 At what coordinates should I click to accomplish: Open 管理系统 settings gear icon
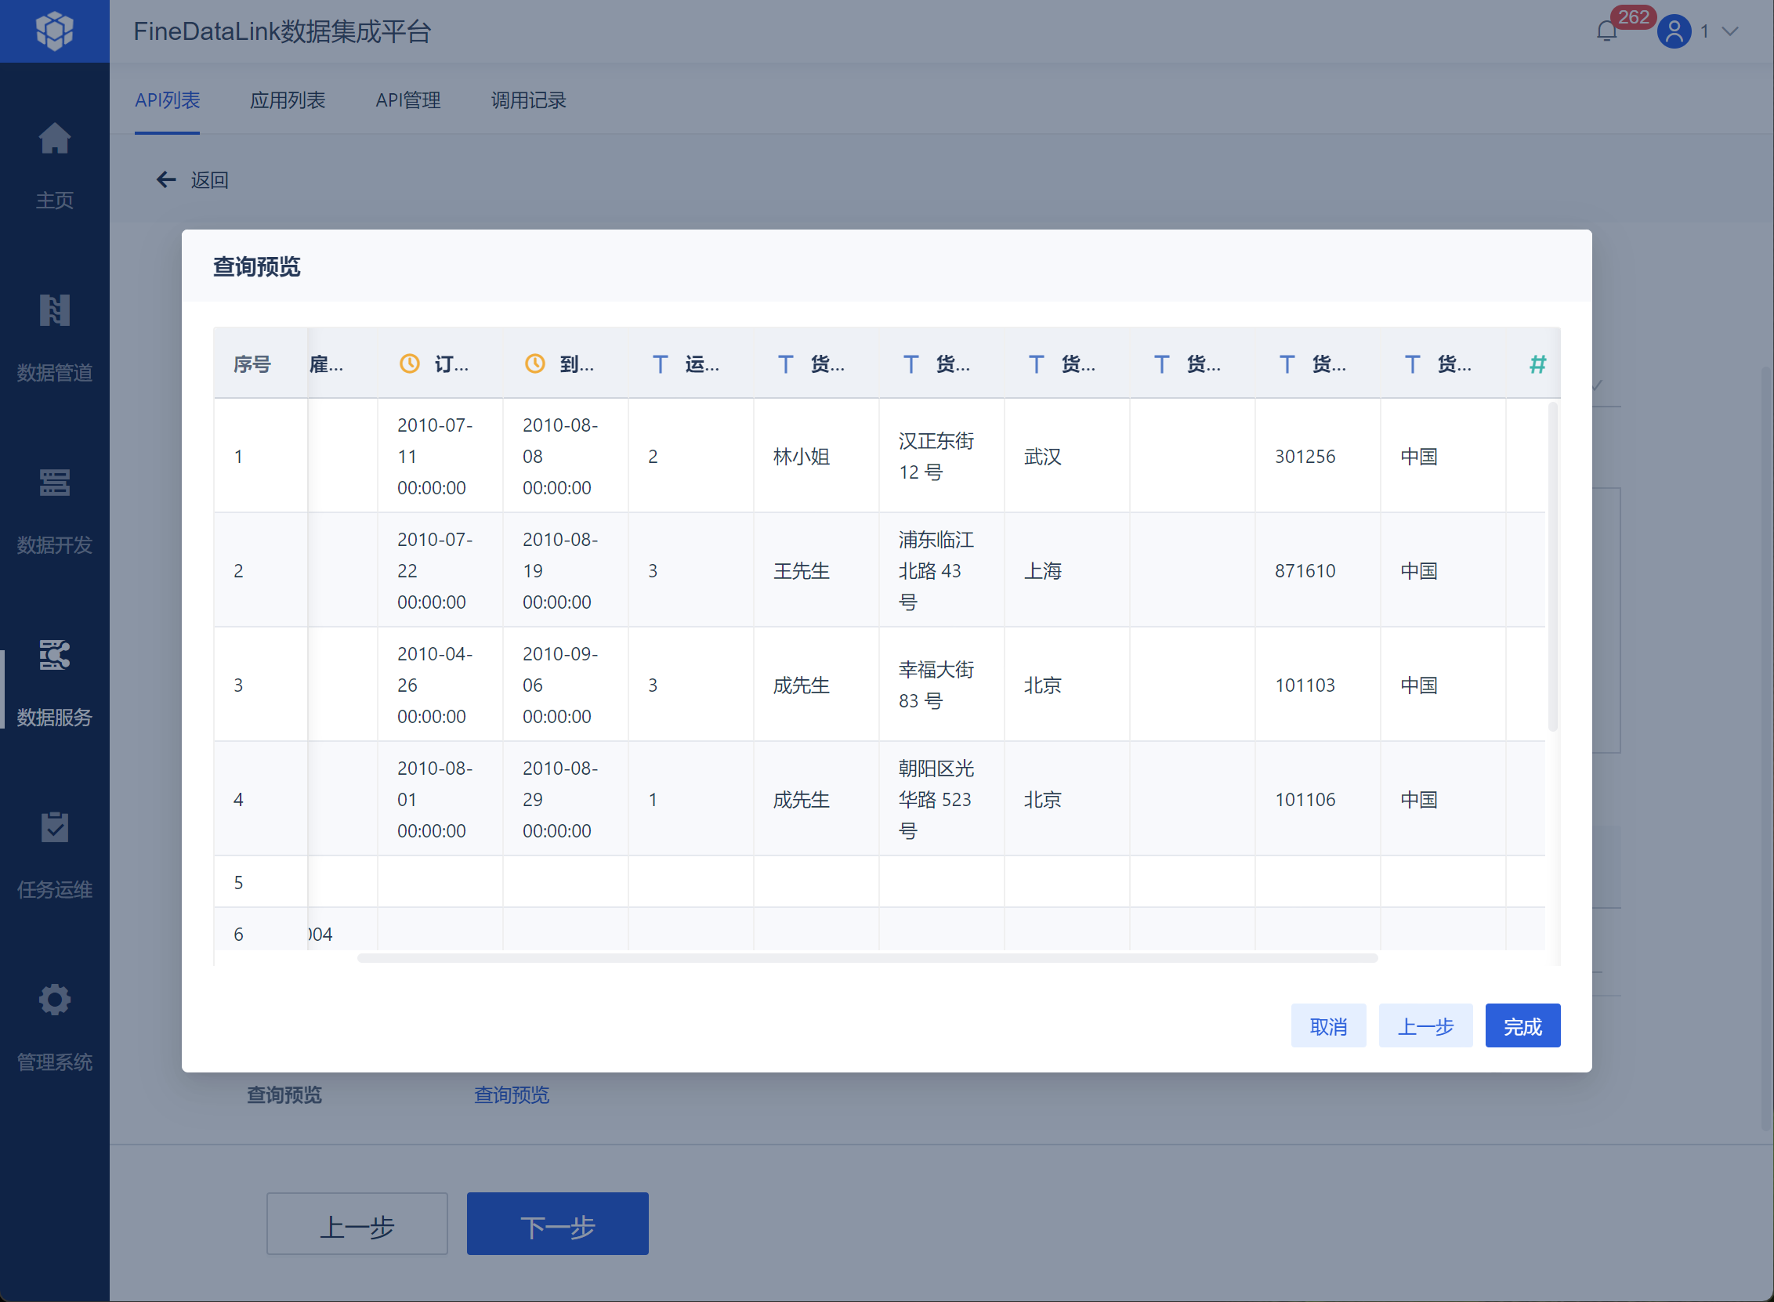coord(54,1000)
